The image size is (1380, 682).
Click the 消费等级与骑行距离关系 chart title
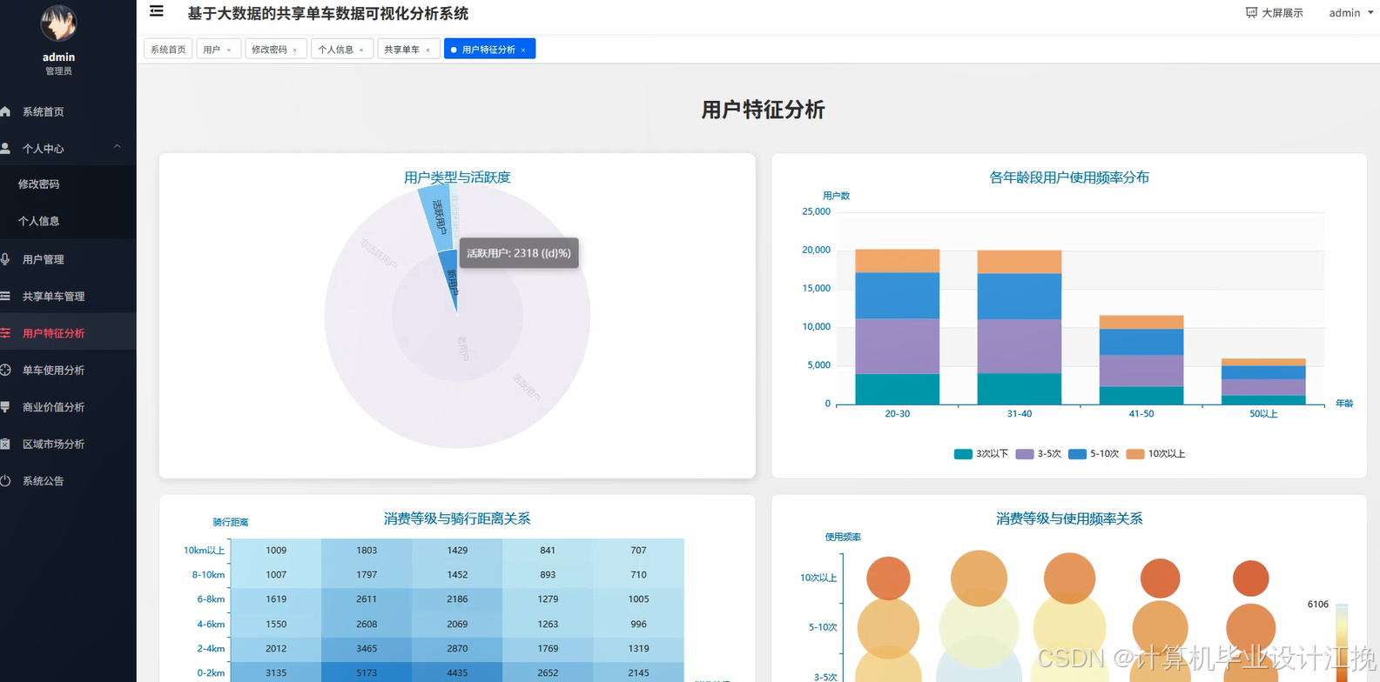[457, 518]
